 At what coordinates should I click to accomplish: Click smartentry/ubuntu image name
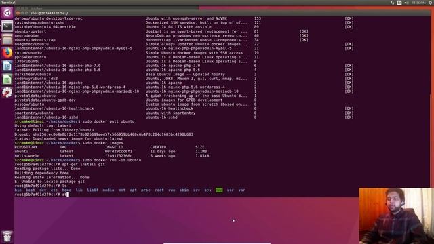tap(34, 113)
